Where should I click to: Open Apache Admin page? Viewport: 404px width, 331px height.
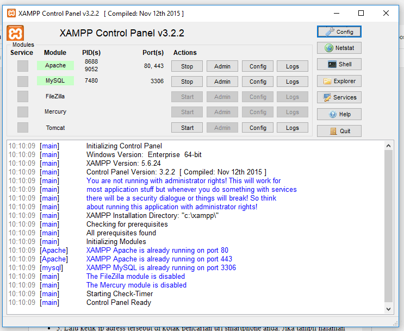tap(222, 66)
